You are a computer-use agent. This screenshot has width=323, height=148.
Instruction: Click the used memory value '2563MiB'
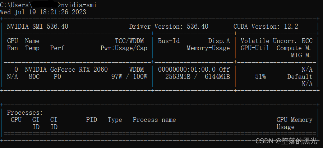[178, 77]
